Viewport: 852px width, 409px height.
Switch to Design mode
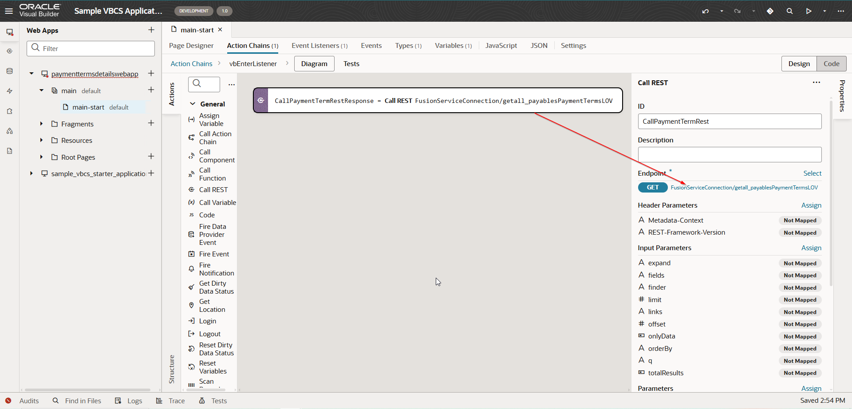pos(799,64)
